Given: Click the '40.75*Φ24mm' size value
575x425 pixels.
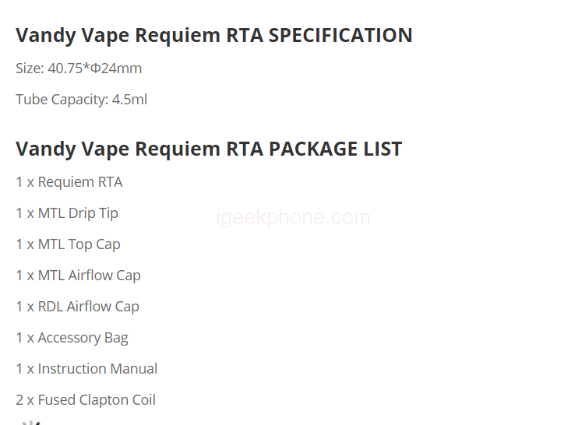Looking at the screenshot, I should (95, 68).
